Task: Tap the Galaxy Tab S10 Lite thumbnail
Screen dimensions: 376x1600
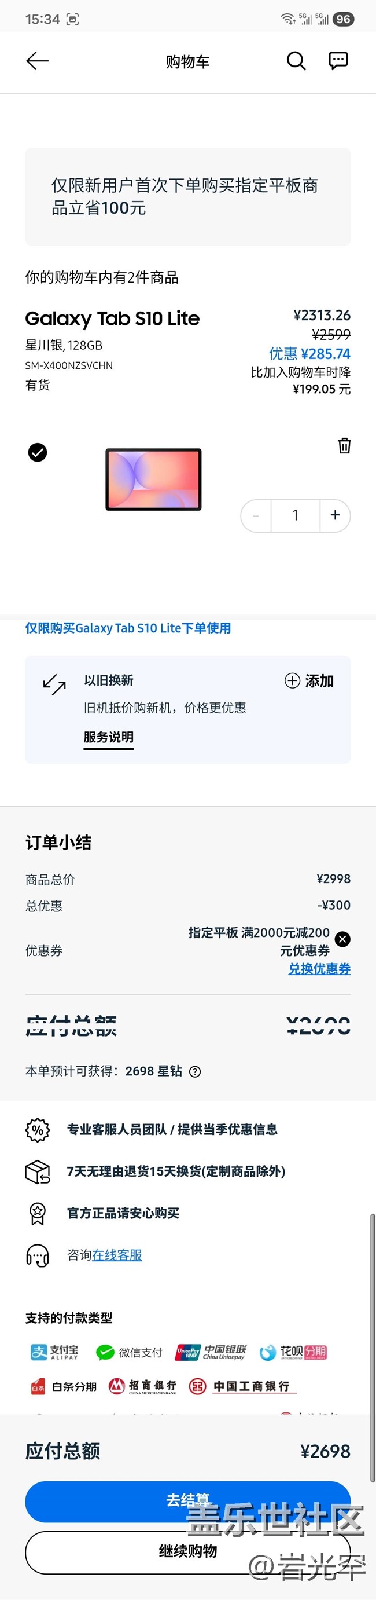Action: pyautogui.click(x=153, y=479)
